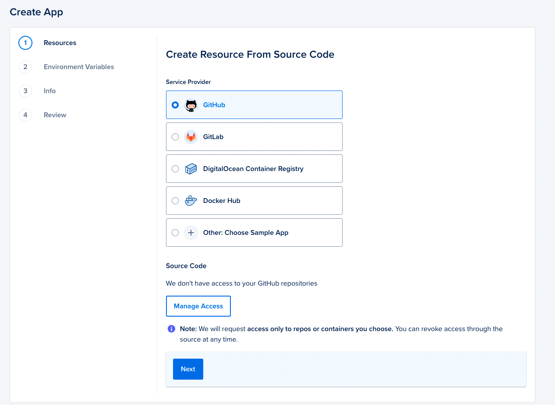Click the step 3 circle icon
555x405 pixels.
(x=25, y=91)
